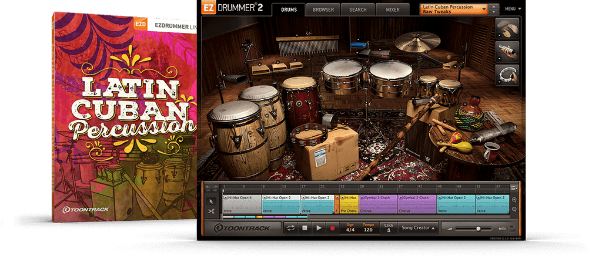
Task: Play the tambourine on the cardboard box
Action: [309, 133]
